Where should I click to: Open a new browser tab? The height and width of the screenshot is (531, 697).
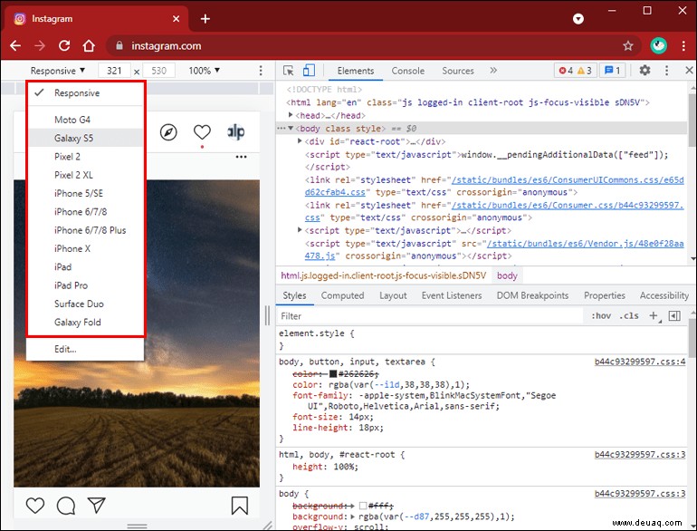(205, 19)
